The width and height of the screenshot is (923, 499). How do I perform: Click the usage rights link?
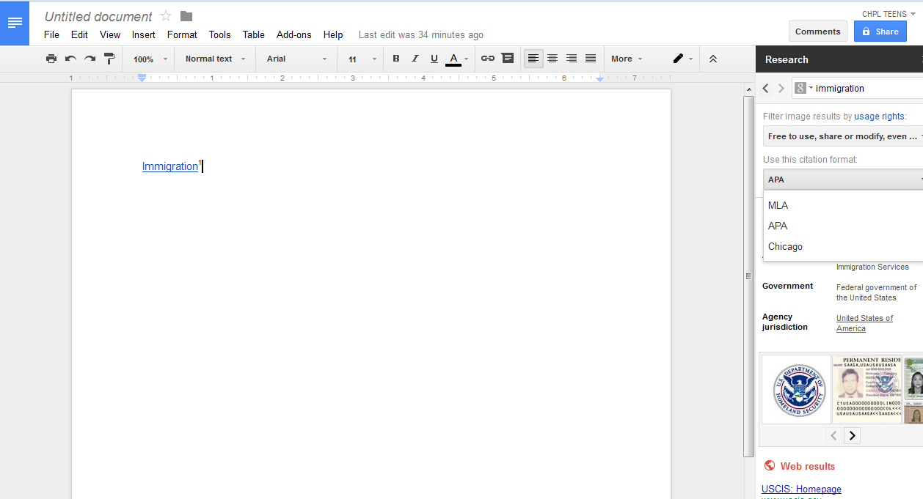coord(879,117)
